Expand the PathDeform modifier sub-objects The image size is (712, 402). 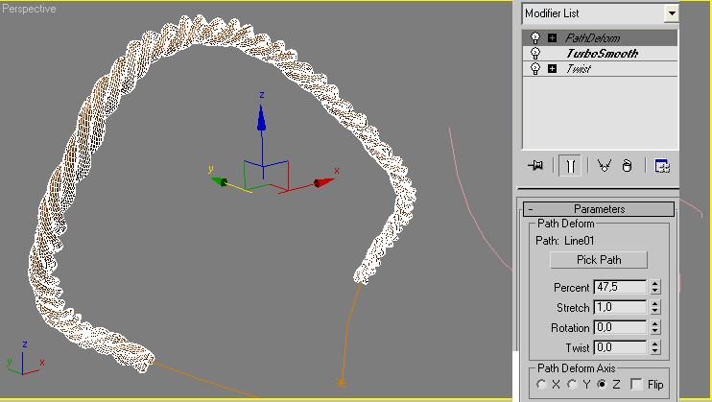click(x=552, y=38)
